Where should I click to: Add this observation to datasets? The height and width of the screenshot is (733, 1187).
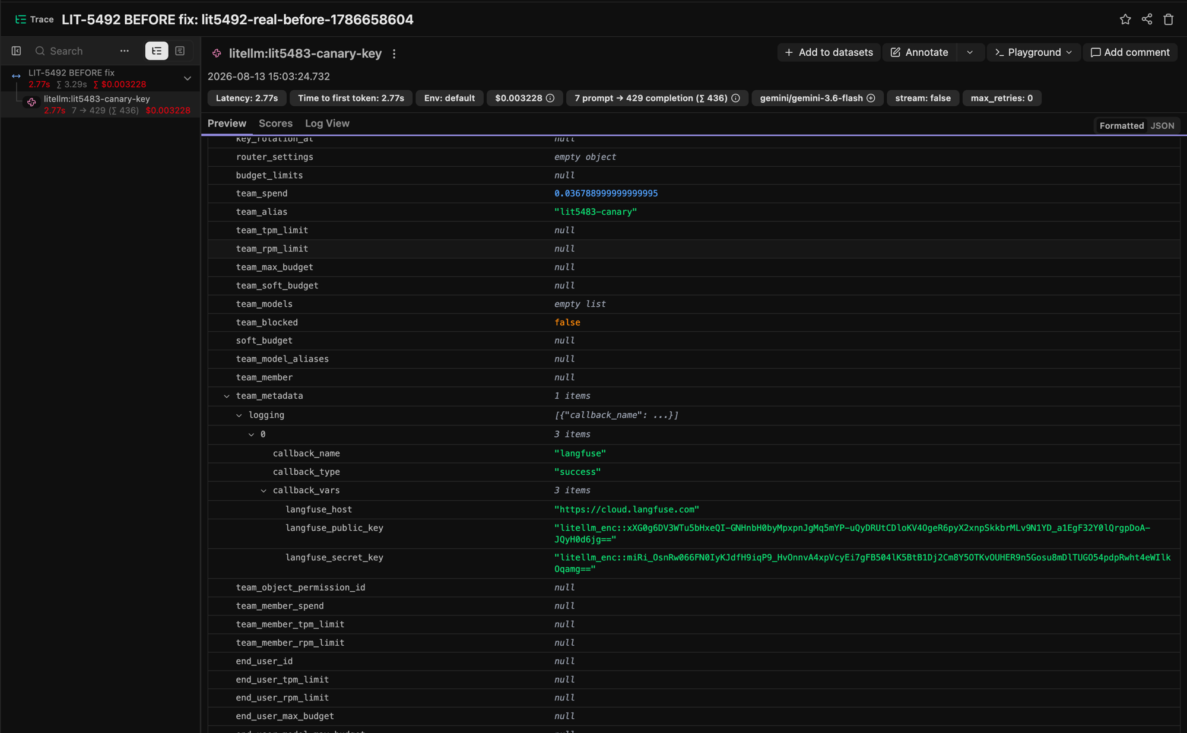point(829,52)
